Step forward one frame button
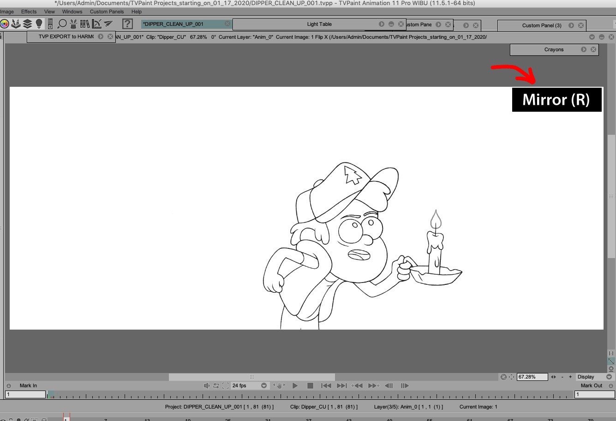This screenshot has width=616, height=421. pyautogui.click(x=405, y=385)
